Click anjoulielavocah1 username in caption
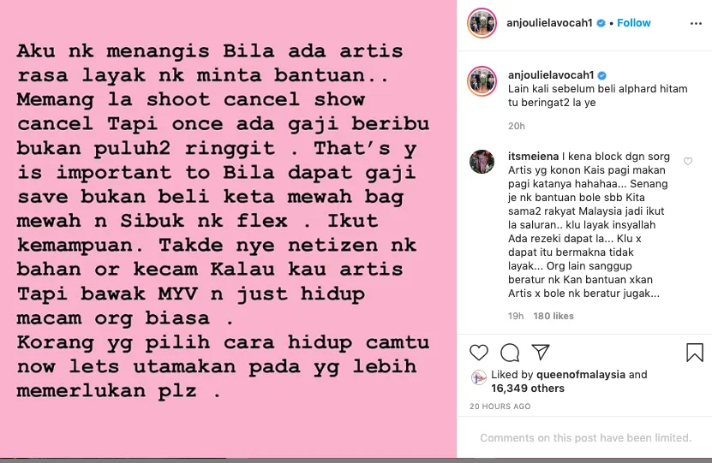 tap(551, 74)
